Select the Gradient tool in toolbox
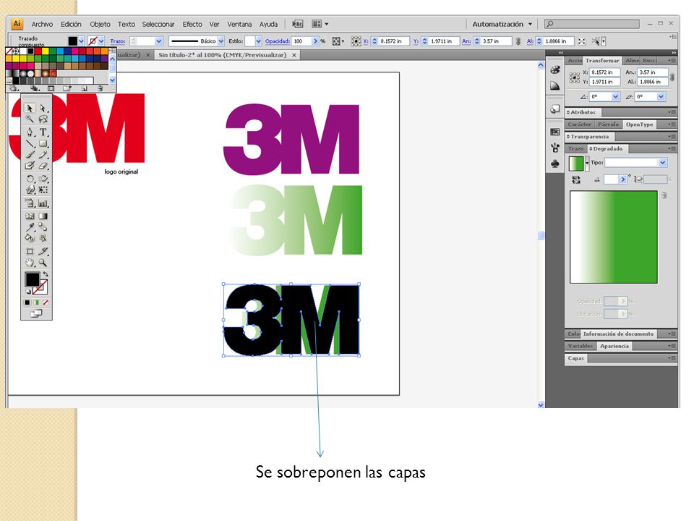Screen dimensions: 694x521 [43, 216]
